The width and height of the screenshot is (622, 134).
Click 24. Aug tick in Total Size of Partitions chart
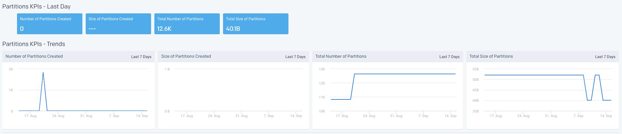(x=523, y=116)
